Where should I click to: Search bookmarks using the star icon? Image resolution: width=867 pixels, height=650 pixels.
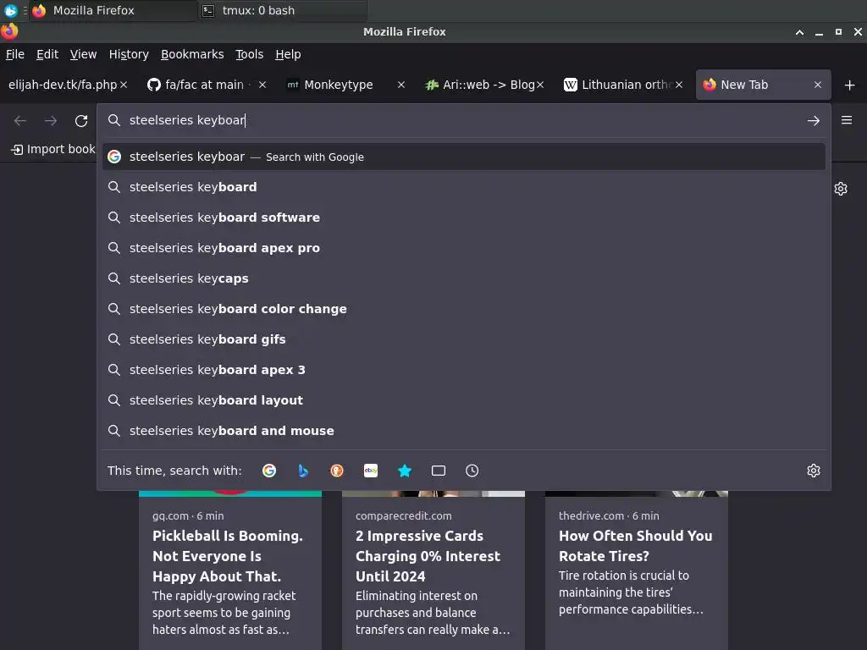405,471
